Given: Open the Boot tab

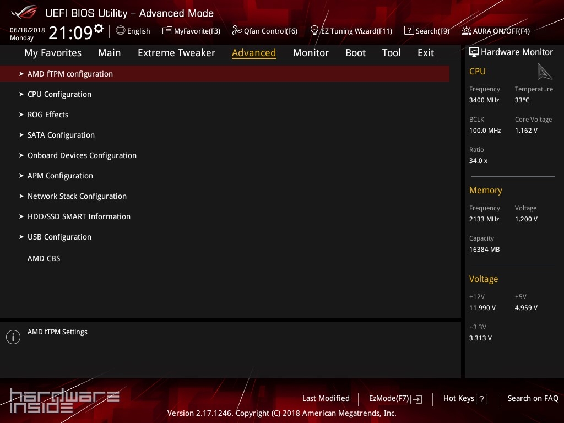Looking at the screenshot, I should coord(355,53).
